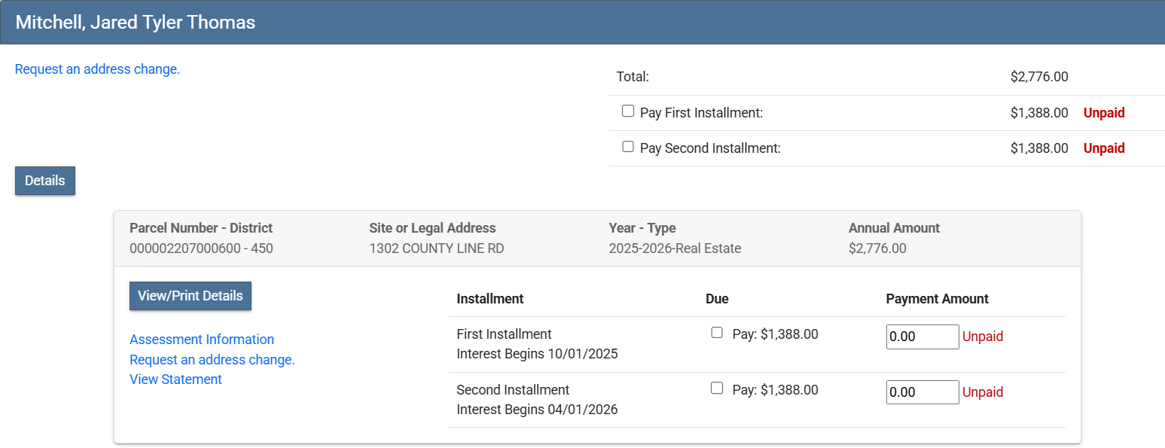This screenshot has height=448, width=1165.
Task: Click Request an address change below Assessment Information
Action: tap(212, 360)
